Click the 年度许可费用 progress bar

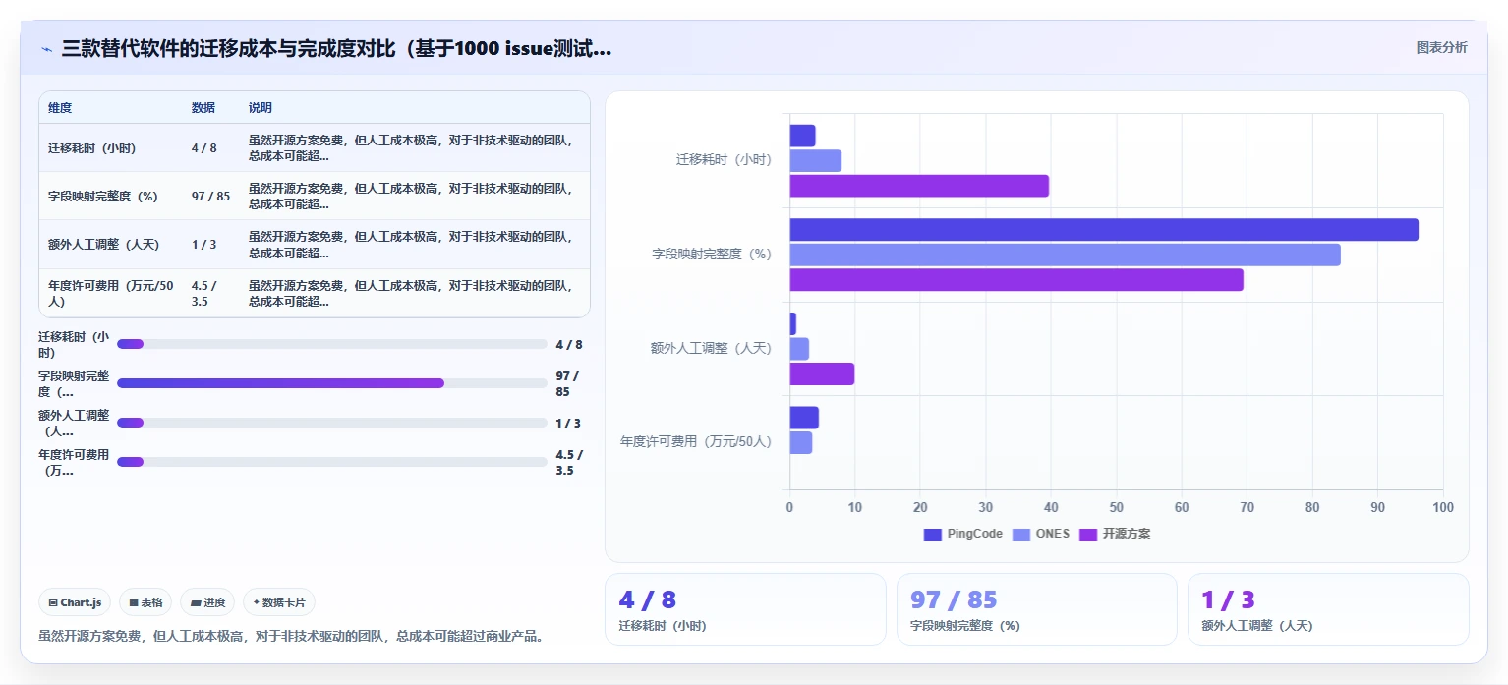[331, 462]
